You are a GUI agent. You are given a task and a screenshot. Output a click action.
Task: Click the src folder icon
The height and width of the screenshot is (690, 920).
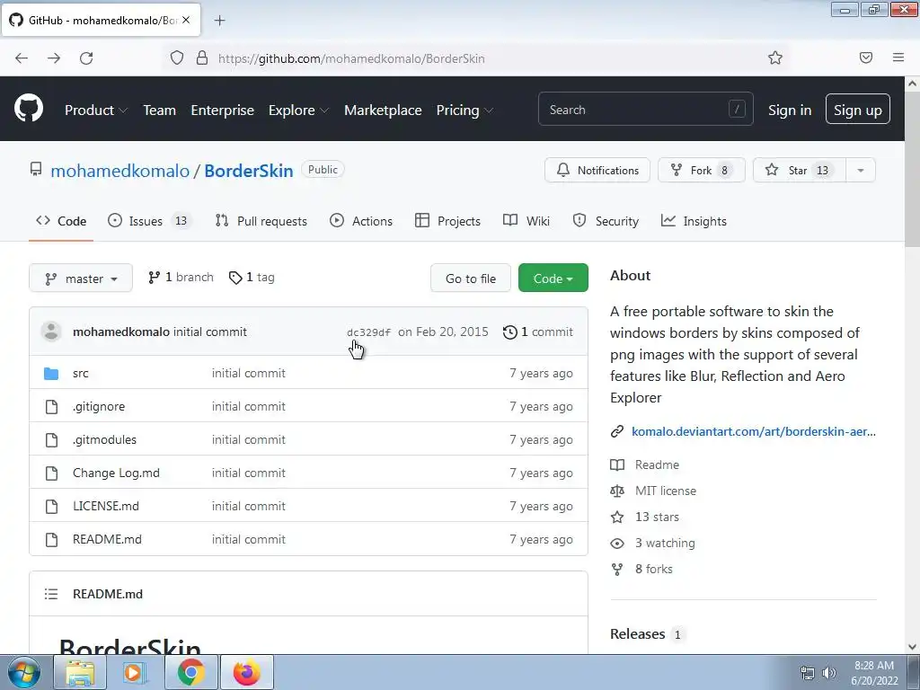coord(51,373)
